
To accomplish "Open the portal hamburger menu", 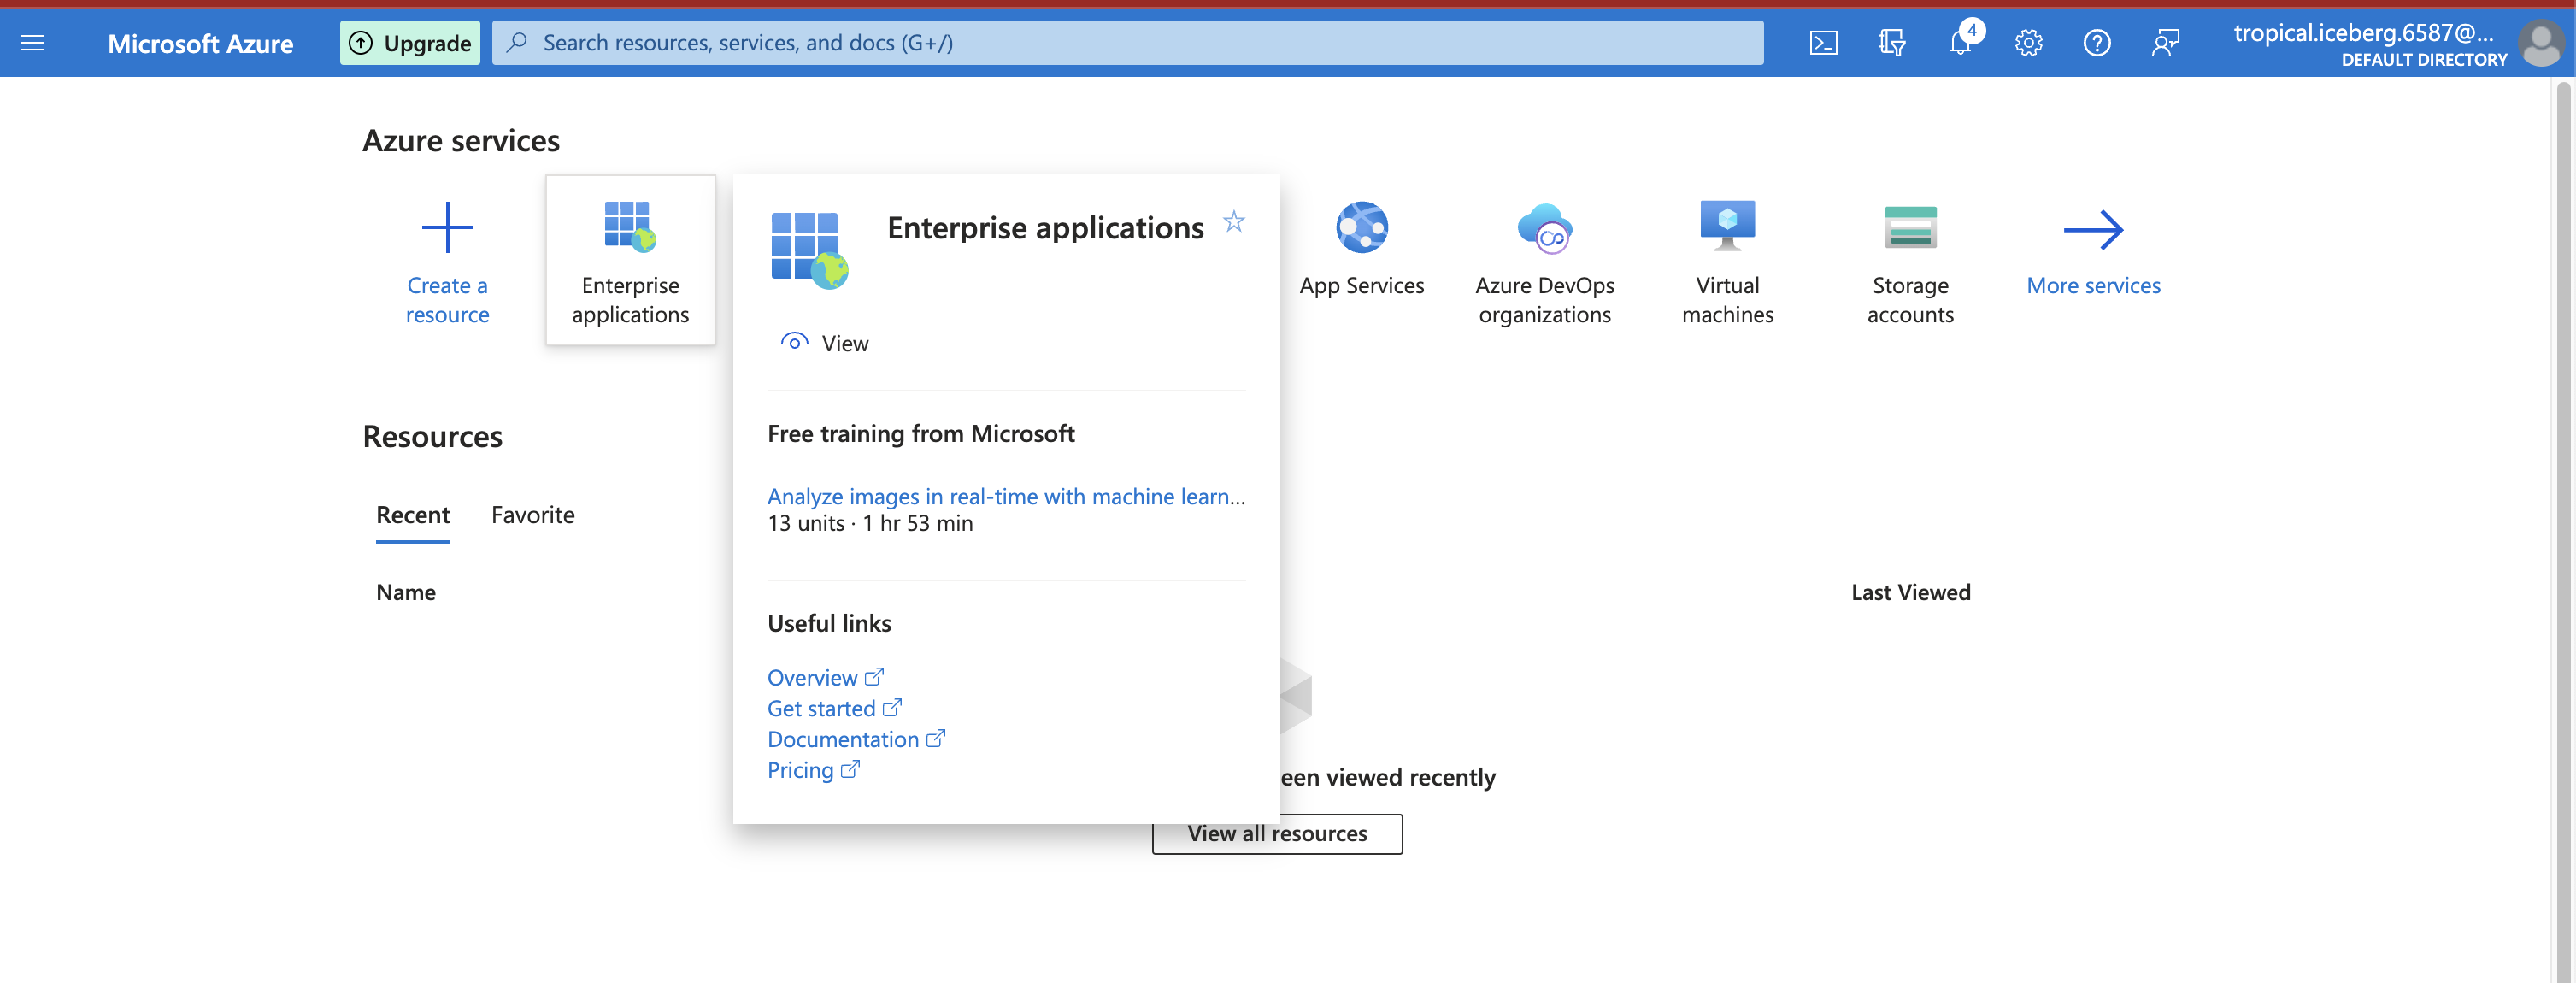I will [33, 43].
